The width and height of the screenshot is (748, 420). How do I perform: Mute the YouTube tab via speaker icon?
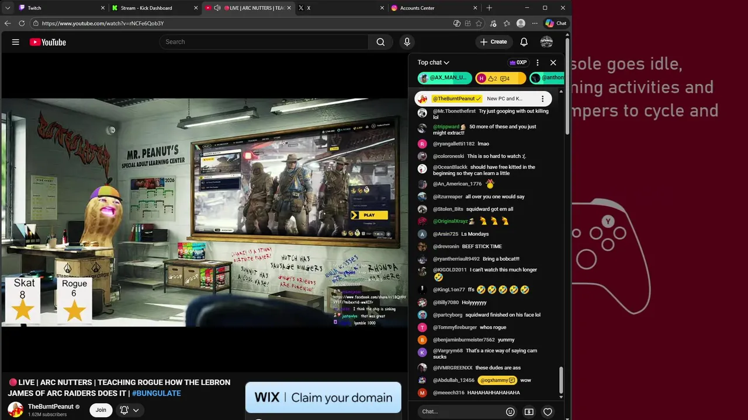217,8
